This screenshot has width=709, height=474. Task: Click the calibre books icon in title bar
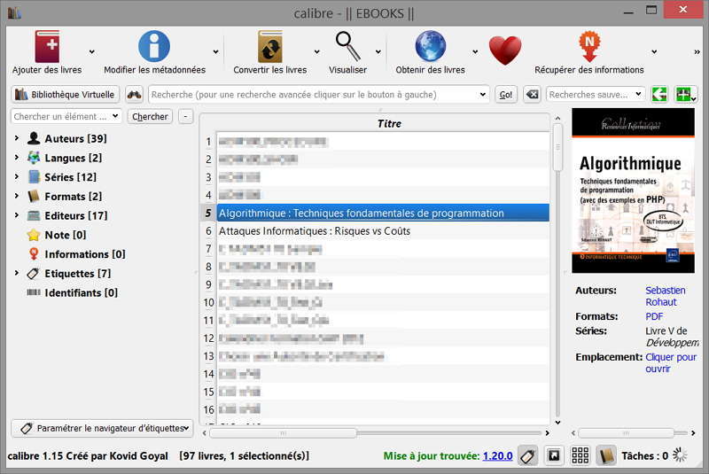(14, 12)
